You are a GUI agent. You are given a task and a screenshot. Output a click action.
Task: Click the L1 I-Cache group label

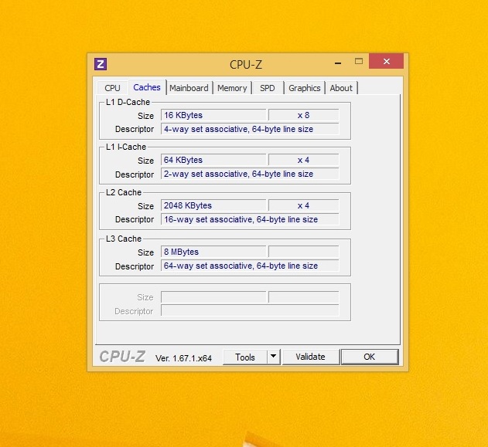tap(126, 147)
